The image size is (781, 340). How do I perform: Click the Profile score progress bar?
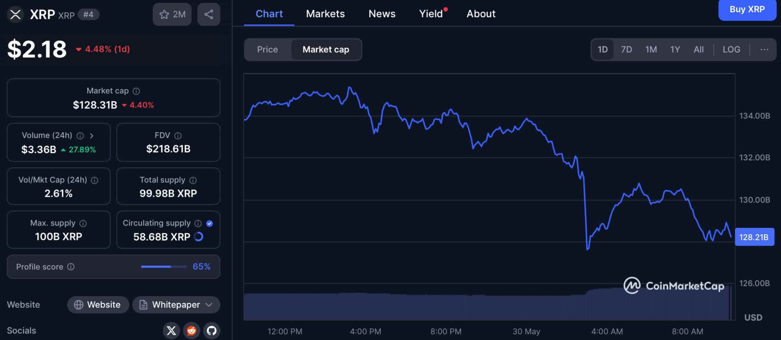164,267
